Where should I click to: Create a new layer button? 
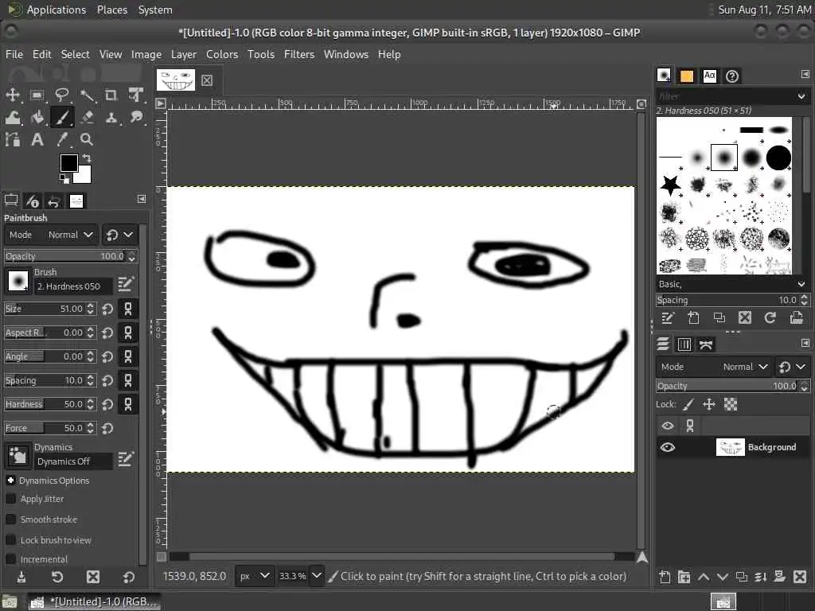[665, 577]
